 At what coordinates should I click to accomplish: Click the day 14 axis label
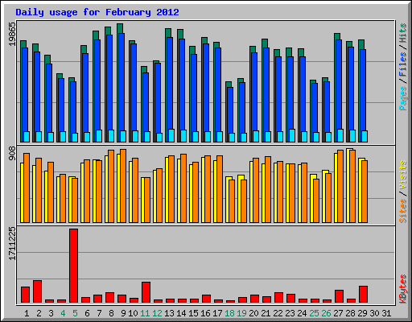click(181, 313)
